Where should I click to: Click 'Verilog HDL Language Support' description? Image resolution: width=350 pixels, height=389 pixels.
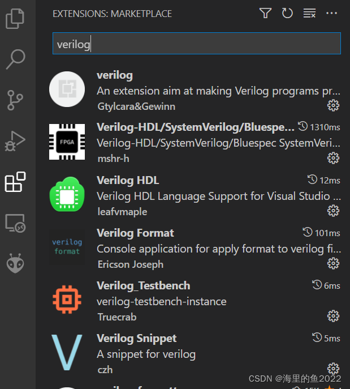219,196
